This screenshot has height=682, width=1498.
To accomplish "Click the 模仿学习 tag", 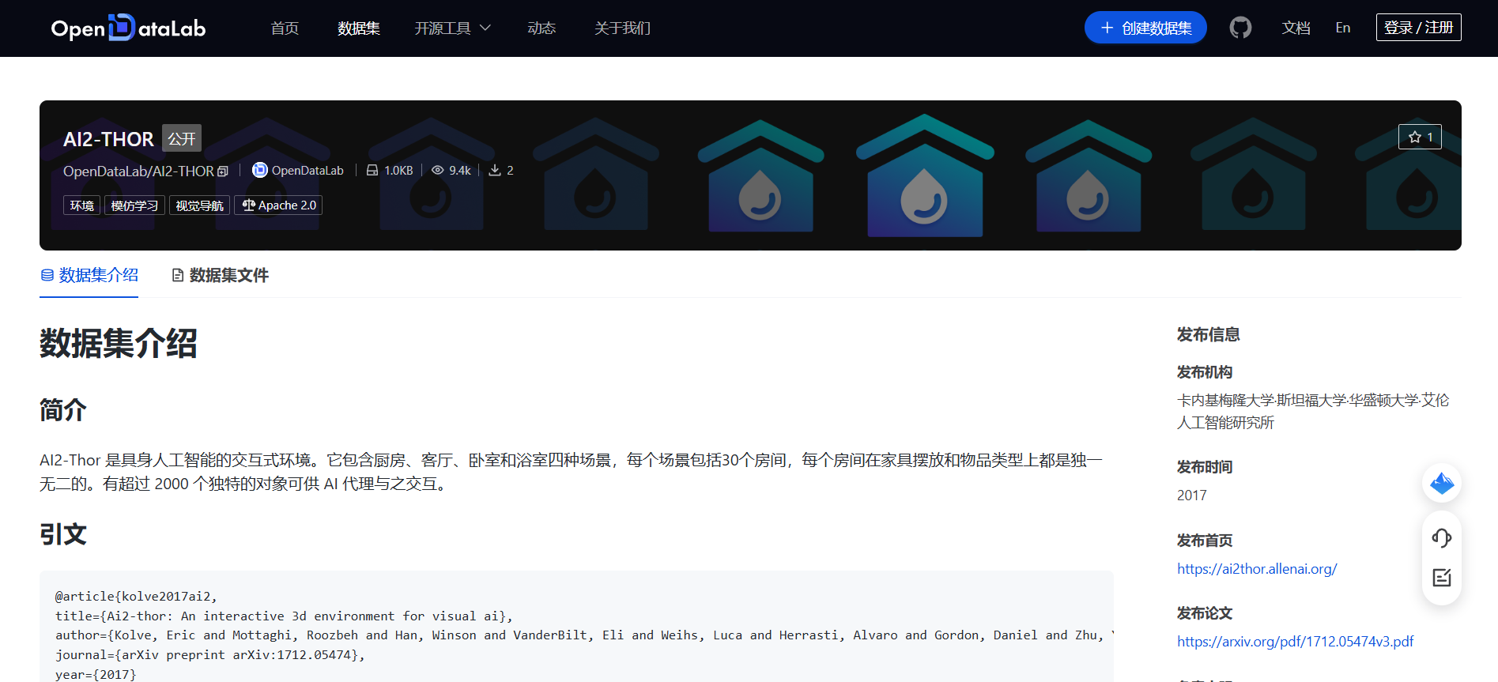I will (x=134, y=205).
